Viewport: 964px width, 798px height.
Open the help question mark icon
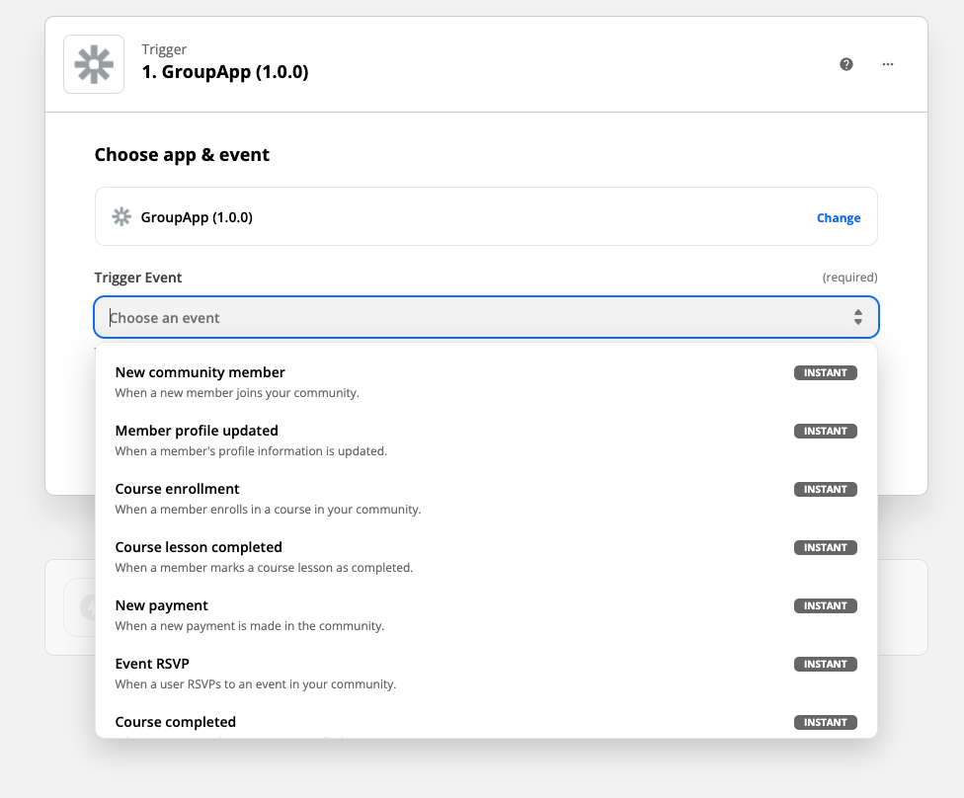[x=846, y=64]
